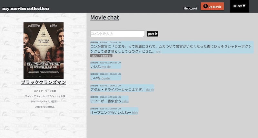The width and height of the screenshot is (258, 138).
Task: Click the ブラッククランズマン title
Action: coord(44,82)
